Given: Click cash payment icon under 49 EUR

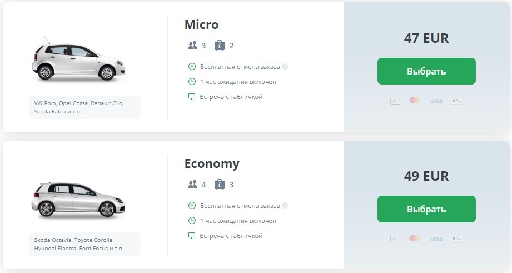Looking at the screenshot, I should pyautogui.click(x=395, y=239).
